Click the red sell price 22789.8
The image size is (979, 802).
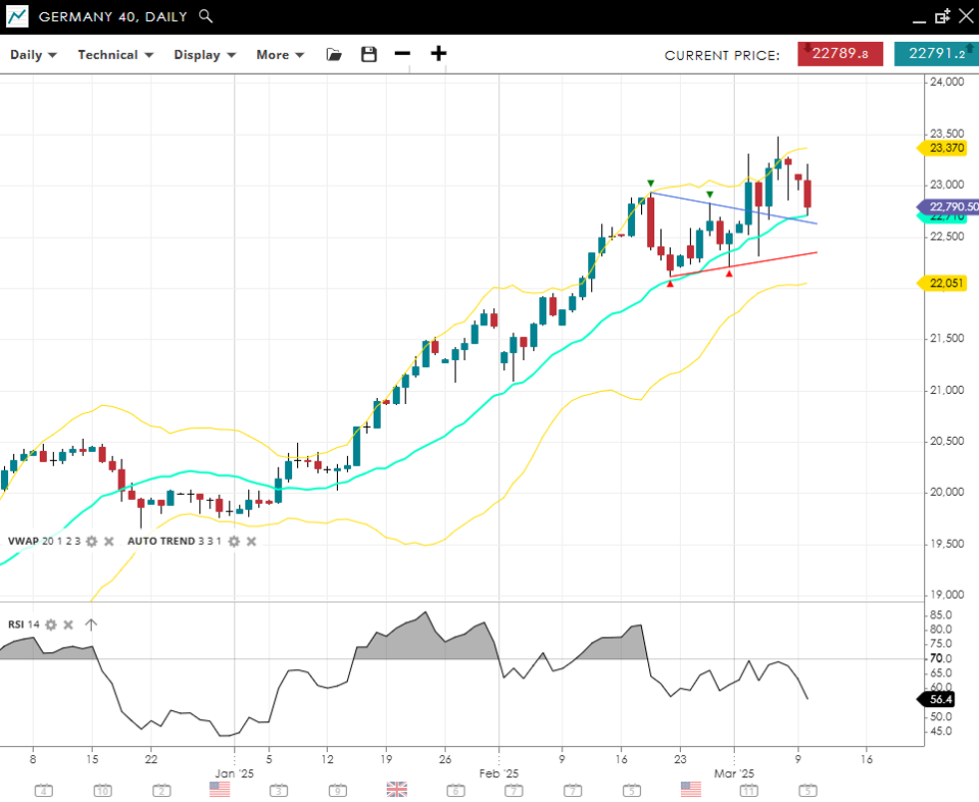coord(839,54)
